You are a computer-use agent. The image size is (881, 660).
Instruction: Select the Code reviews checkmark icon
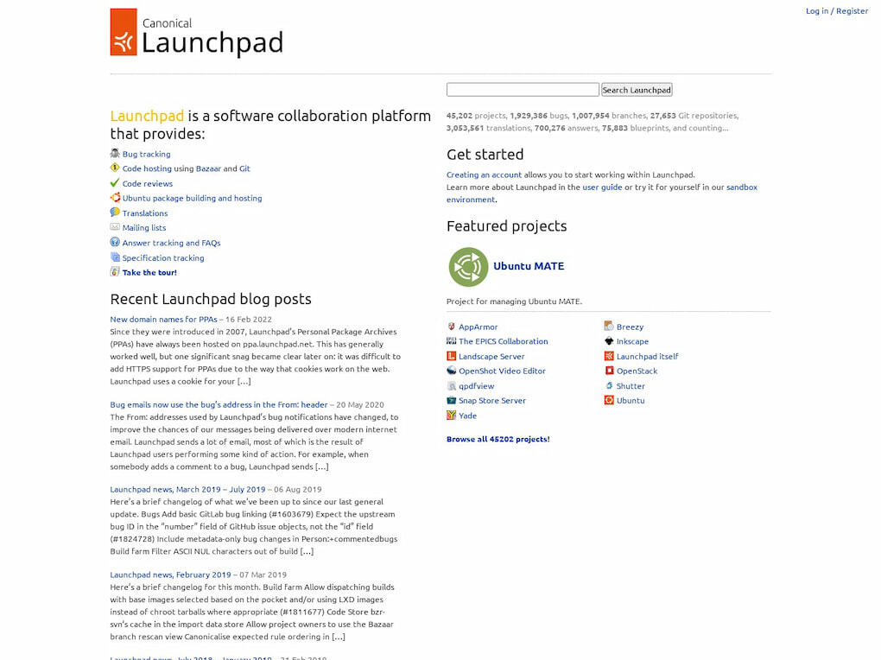point(115,183)
